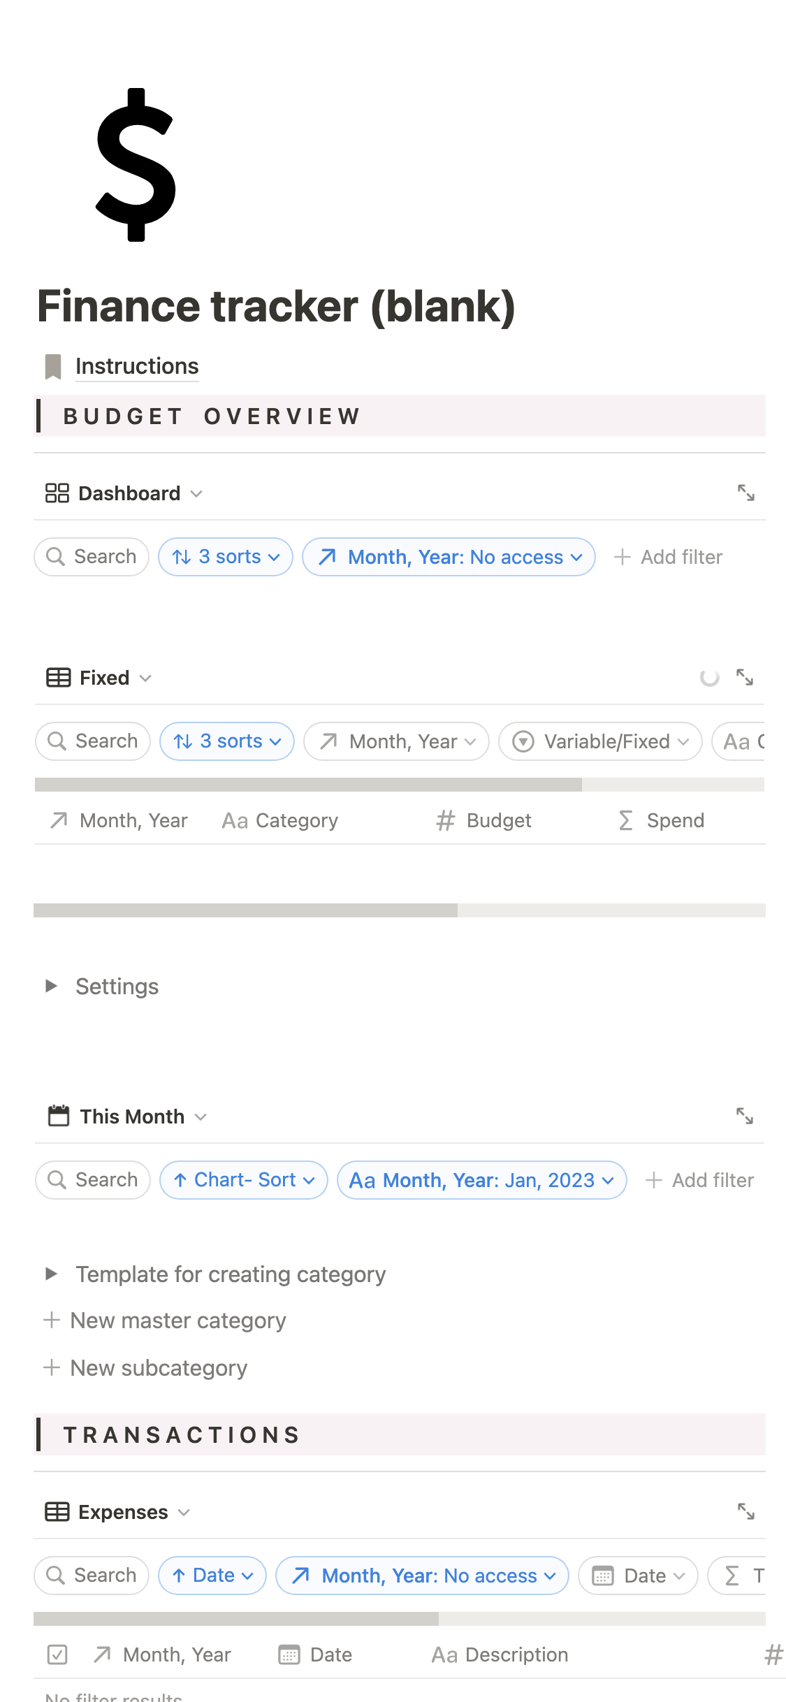
Task: Expand the Settings toggle section
Action: coord(51,986)
